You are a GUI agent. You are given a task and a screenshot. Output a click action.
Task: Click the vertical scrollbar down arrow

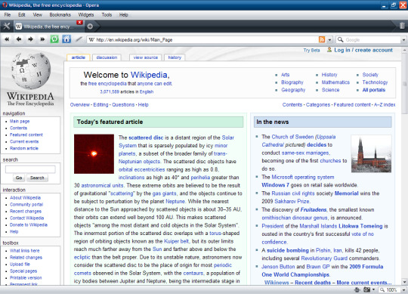404,282
